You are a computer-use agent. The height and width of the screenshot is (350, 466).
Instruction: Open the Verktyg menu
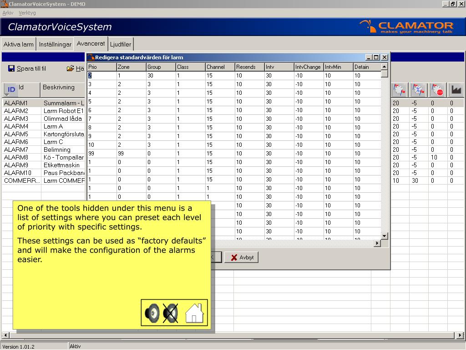[x=27, y=13]
